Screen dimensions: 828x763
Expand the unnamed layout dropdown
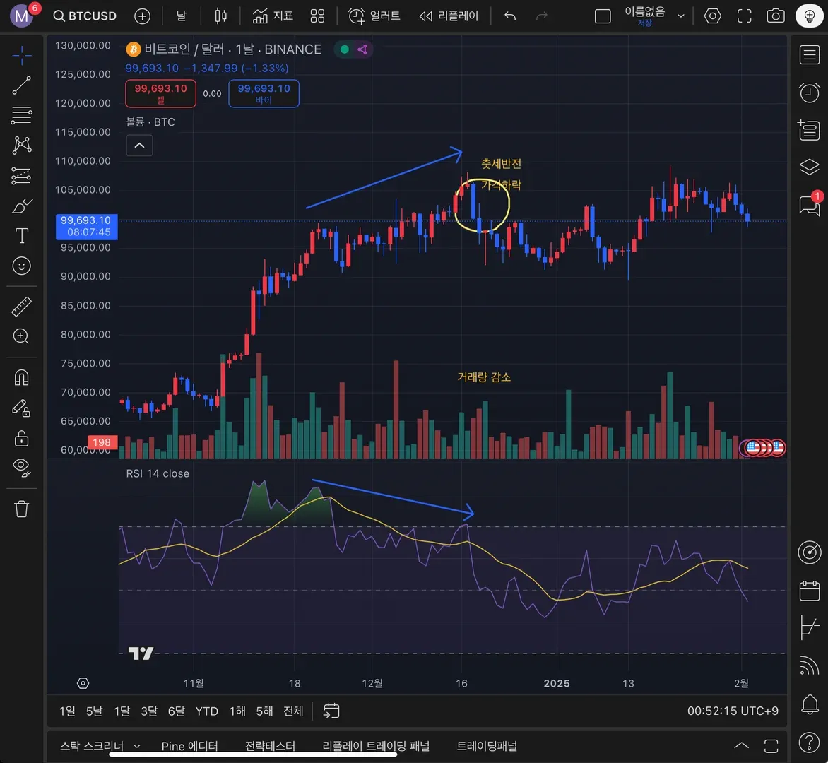[x=681, y=16]
